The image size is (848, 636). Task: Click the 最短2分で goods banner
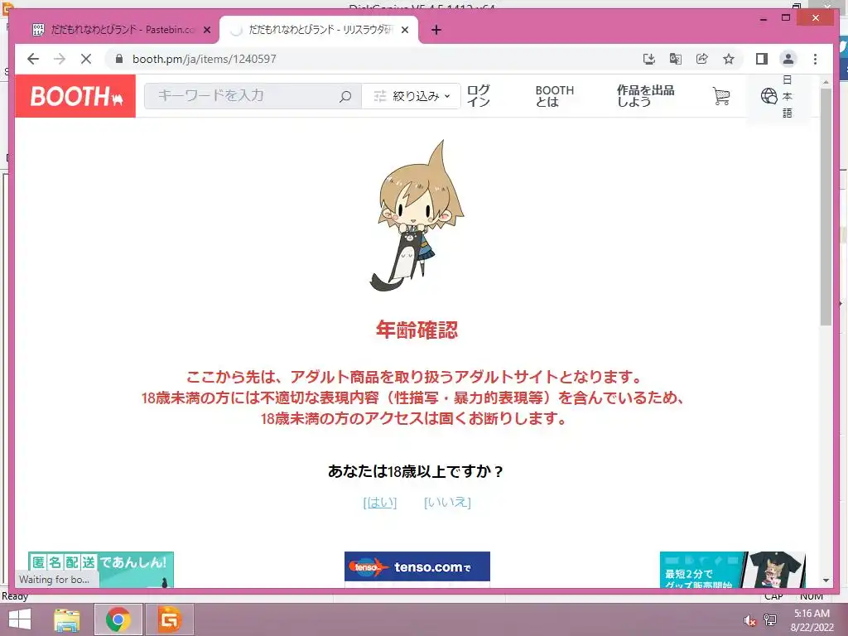[732, 570]
